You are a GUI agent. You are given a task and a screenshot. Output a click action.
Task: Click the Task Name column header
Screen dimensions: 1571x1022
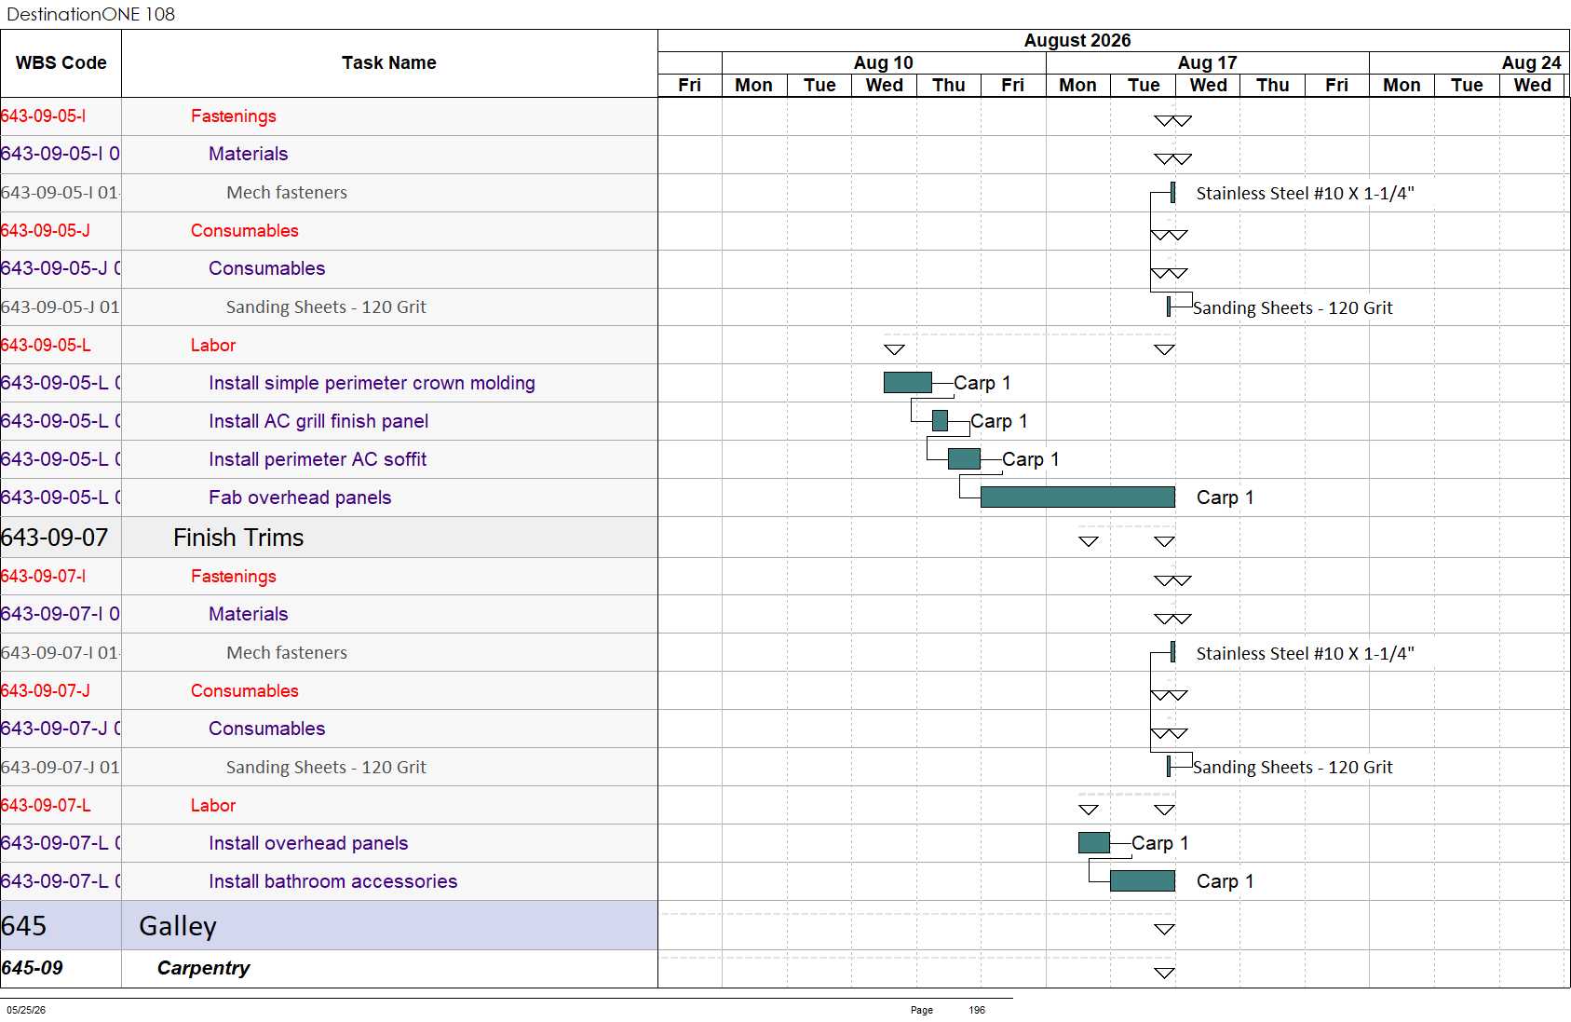click(x=389, y=63)
